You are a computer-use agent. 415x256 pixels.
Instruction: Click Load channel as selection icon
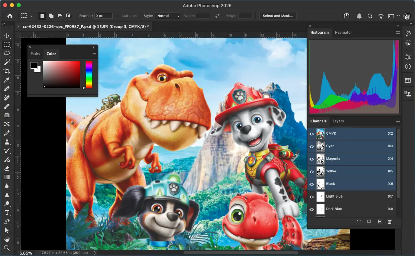359,221
